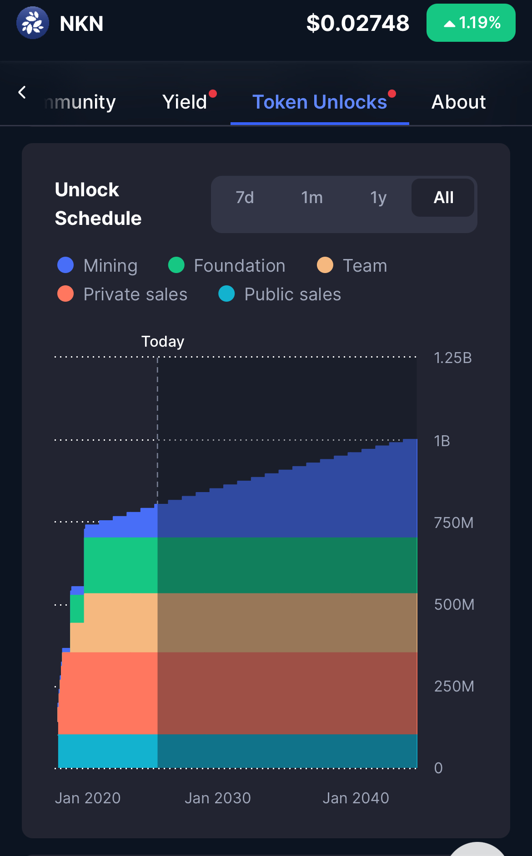Tap the Today marker on the chart
Screen dimensions: 532x856
pos(163,341)
